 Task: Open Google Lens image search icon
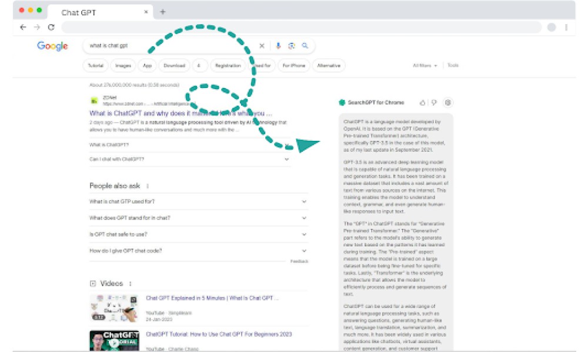[x=292, y=46]
